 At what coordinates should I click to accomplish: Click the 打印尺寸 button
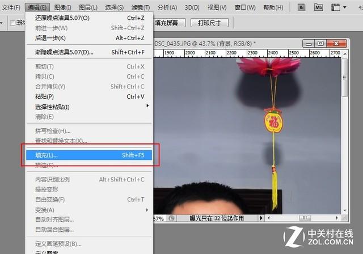(x=209, y=23)
